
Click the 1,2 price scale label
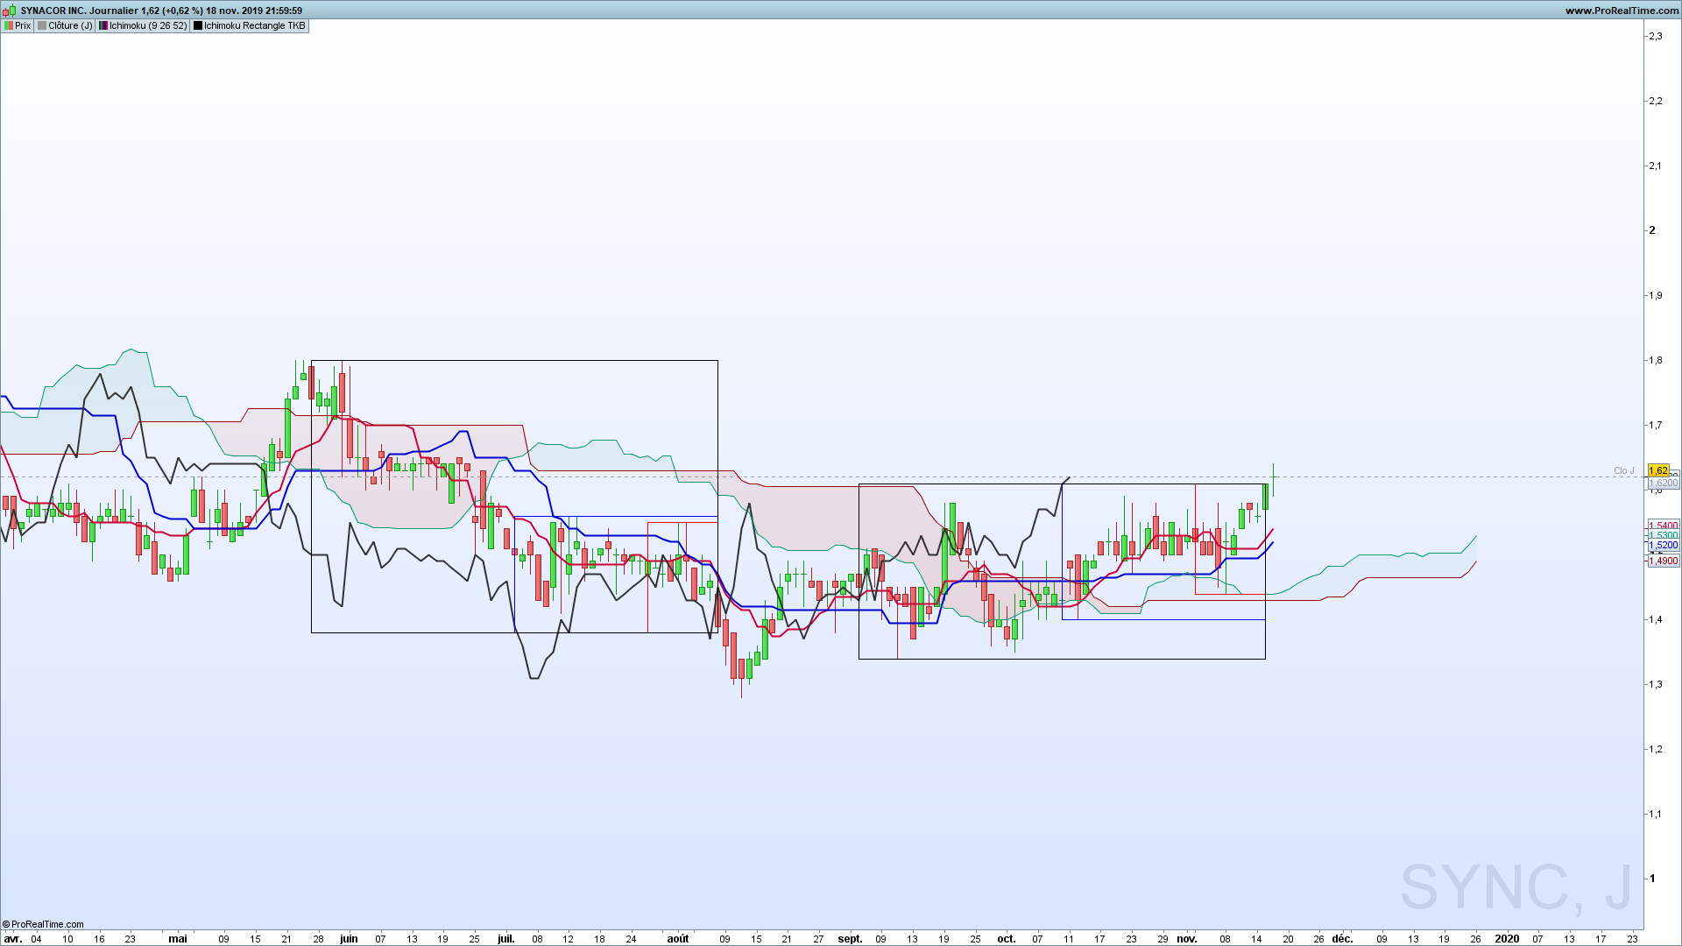click(1655, 749)
